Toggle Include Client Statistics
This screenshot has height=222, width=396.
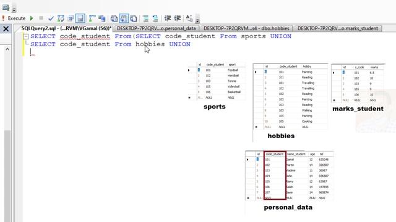pyautogui.click(x=101, y=18)
